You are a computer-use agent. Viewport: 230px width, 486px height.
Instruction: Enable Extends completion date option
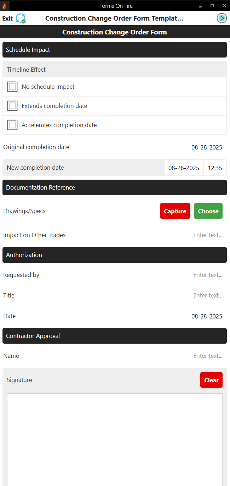click(x=12, y=105)
